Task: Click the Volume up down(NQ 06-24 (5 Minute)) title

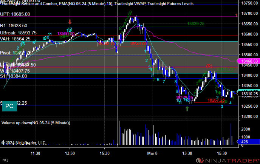Action: (x=36, y=123)
